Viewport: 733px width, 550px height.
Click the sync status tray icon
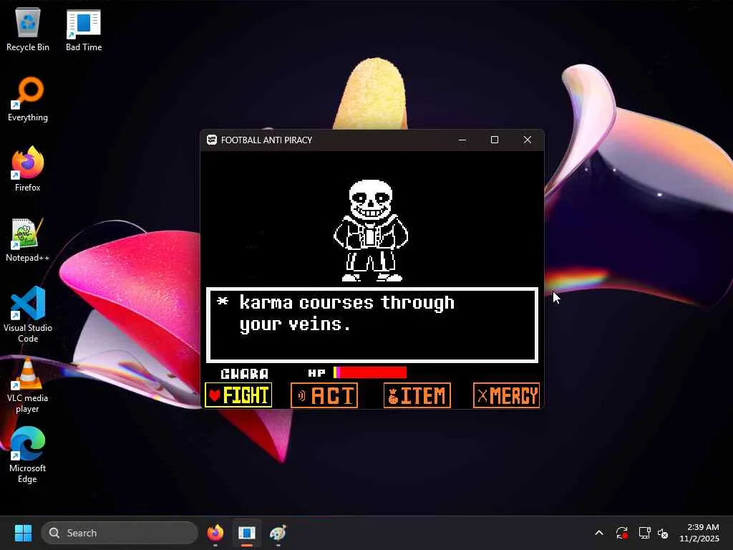[622, 533]
